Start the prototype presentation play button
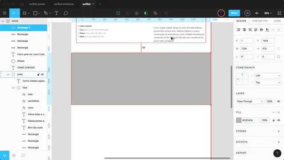This screenshot has width=284, height=160. tap(247, 13)
